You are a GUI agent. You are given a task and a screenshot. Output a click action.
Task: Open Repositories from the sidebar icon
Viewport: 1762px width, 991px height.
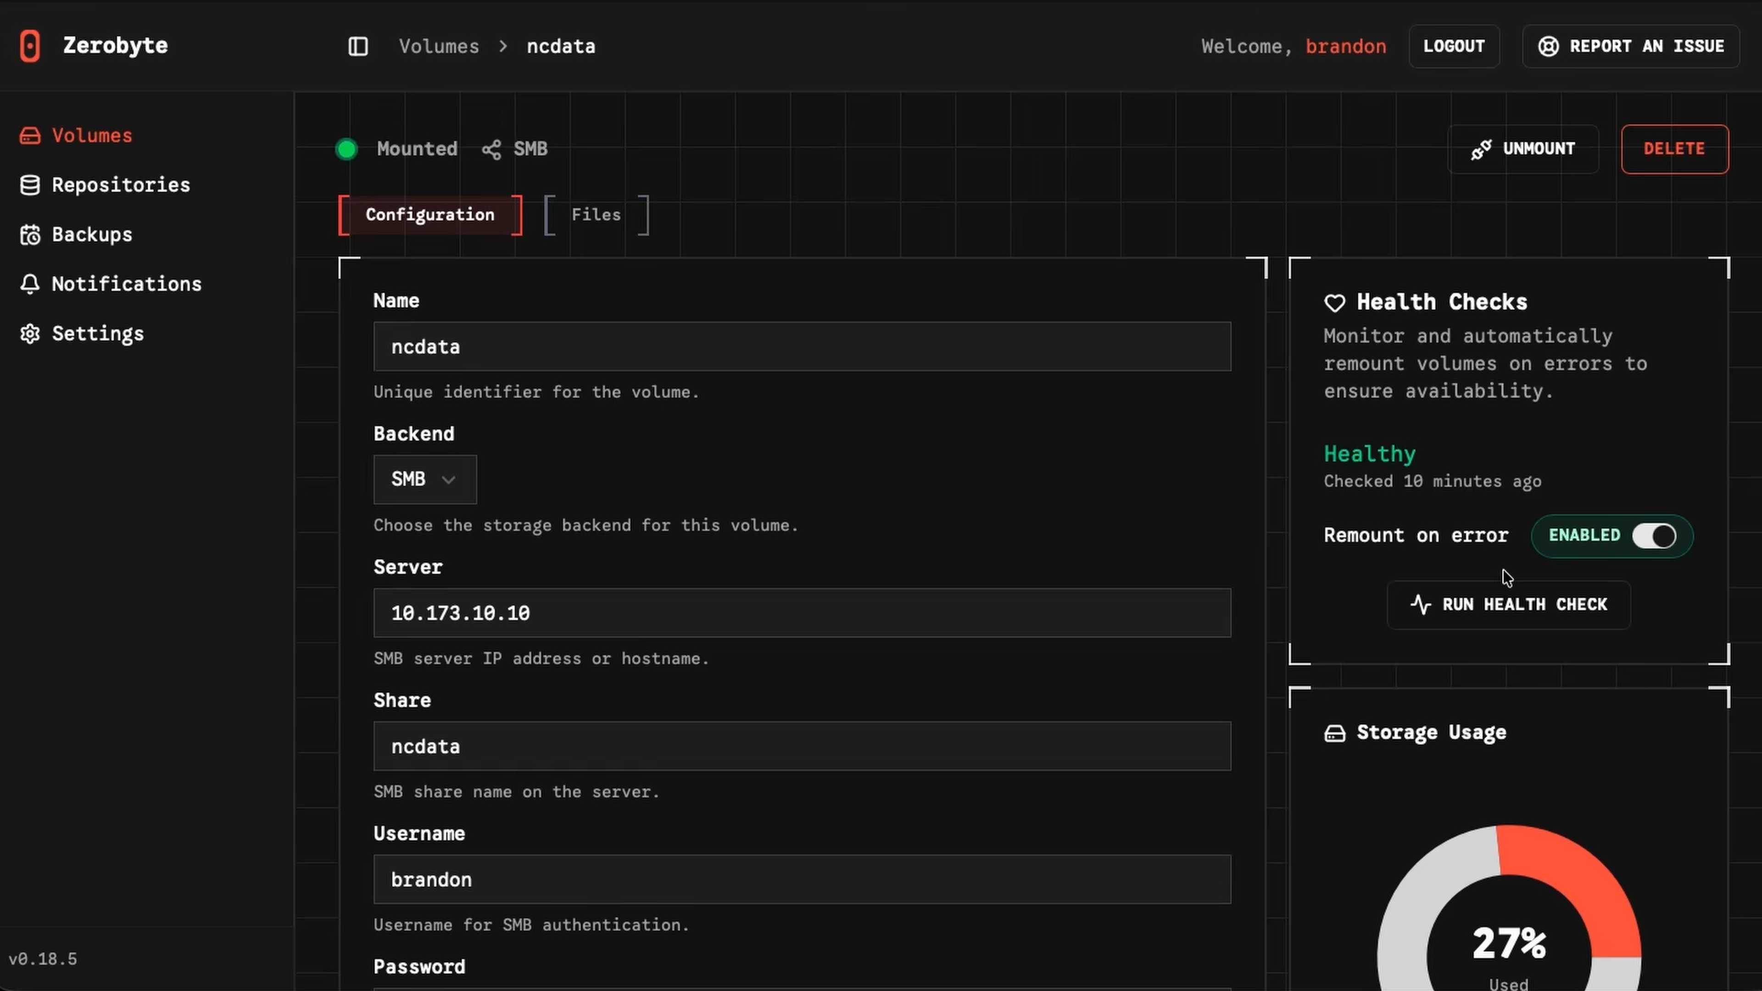tap(30, 184)
